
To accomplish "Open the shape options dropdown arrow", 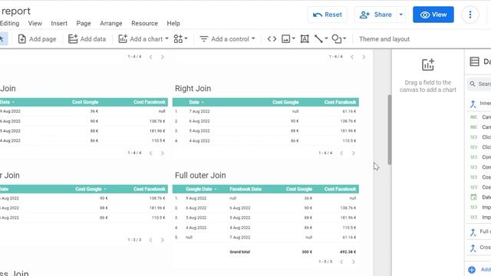I will coord(344,39).
